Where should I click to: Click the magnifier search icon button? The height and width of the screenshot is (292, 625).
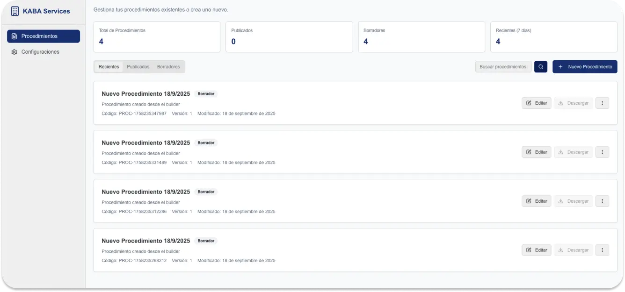[541, 67]
